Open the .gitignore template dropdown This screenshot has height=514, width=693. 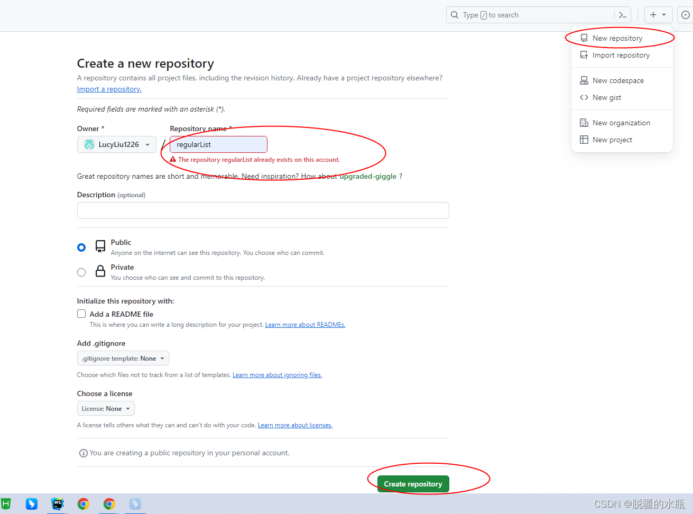point(123,358)
